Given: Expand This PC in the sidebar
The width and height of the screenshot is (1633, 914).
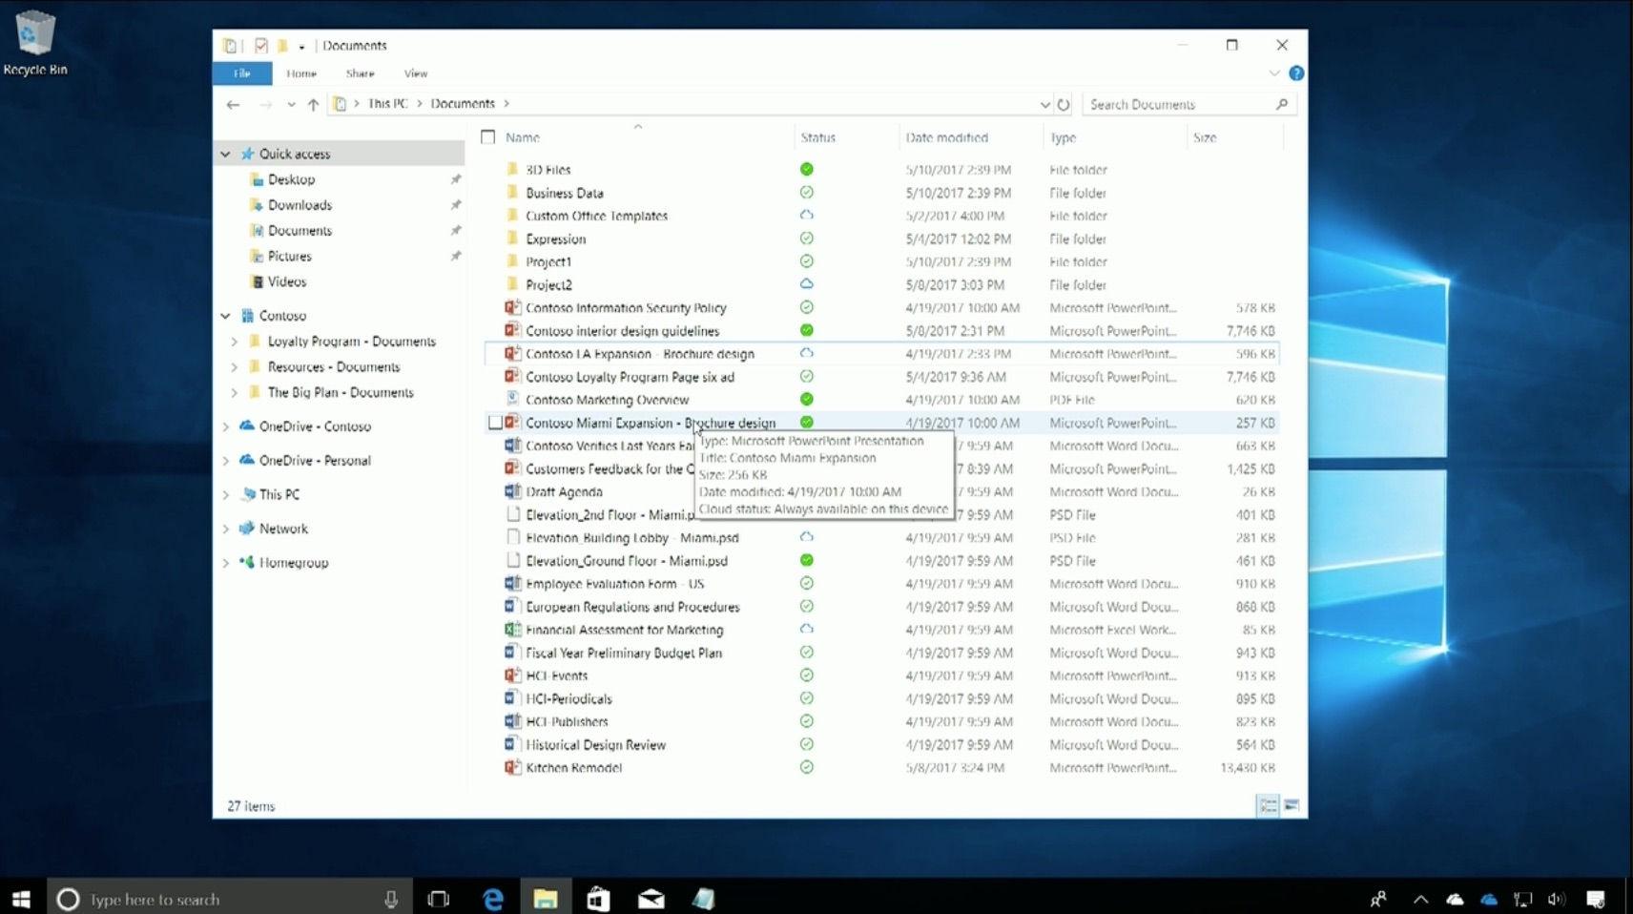Looking at the screenshot, I should click(225, 494).
